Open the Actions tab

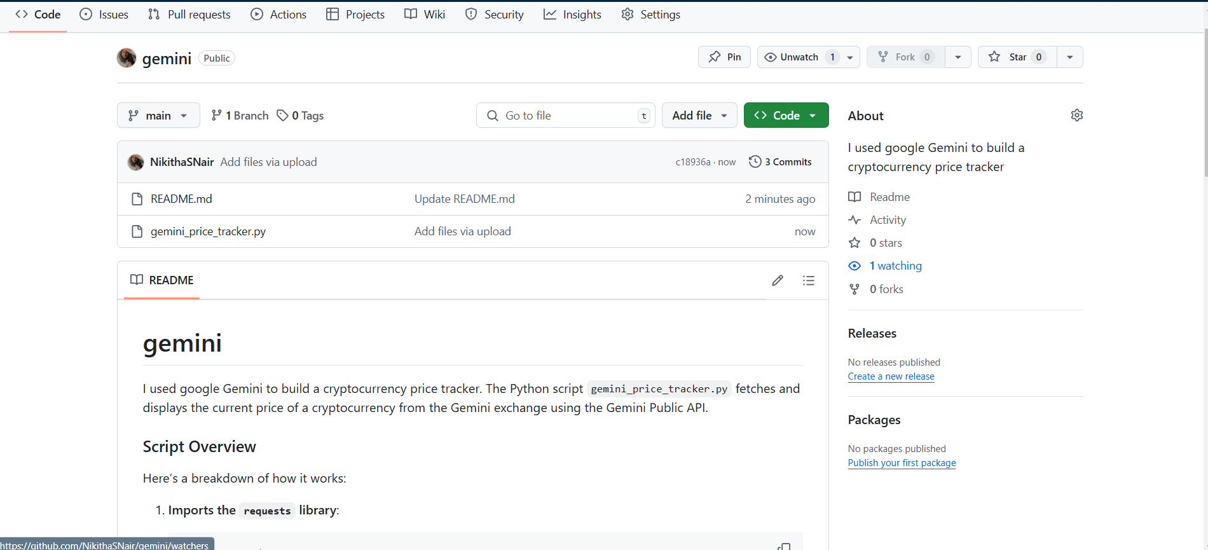278,15
